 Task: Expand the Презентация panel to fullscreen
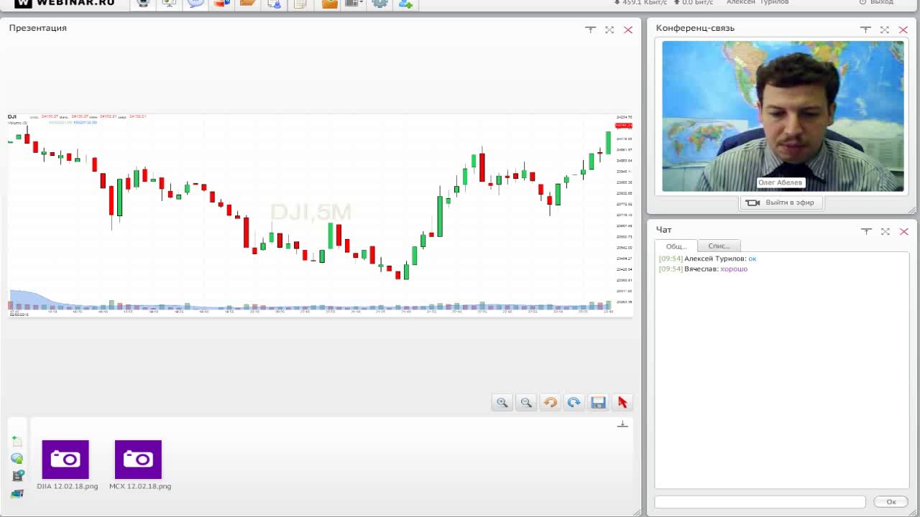point(609,29)
